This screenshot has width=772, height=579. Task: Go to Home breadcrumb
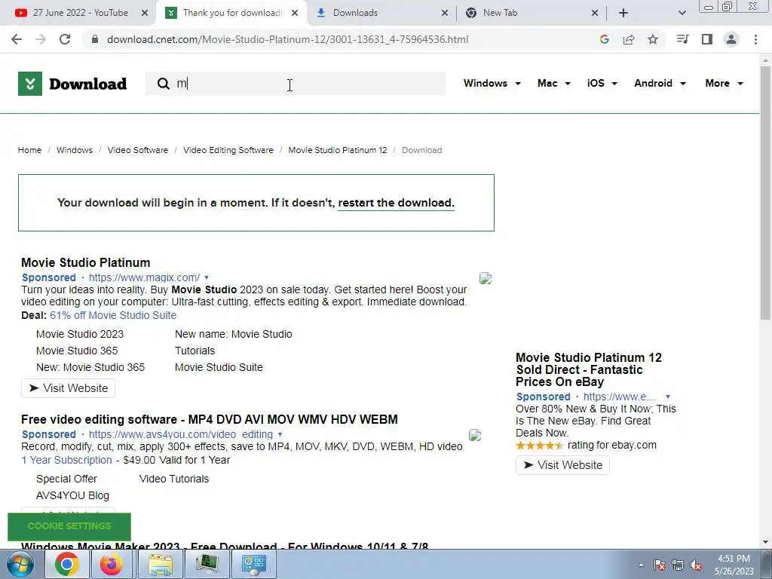tap(29, 150)
